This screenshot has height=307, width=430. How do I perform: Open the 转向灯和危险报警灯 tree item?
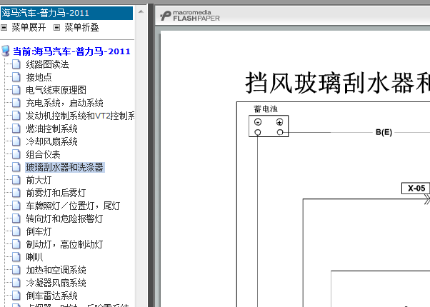[x=64, y=218]
